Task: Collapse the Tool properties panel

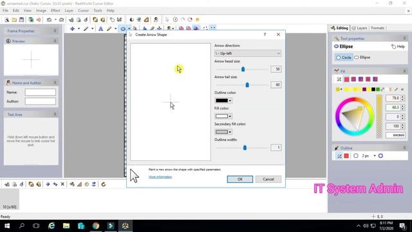Action: pyautogui.click(x=404, y=39)
